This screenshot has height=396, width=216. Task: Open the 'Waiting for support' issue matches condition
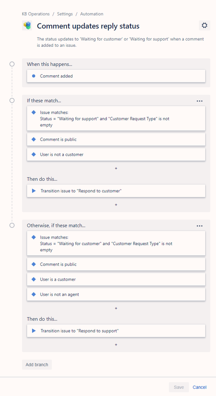click(116, 119)
